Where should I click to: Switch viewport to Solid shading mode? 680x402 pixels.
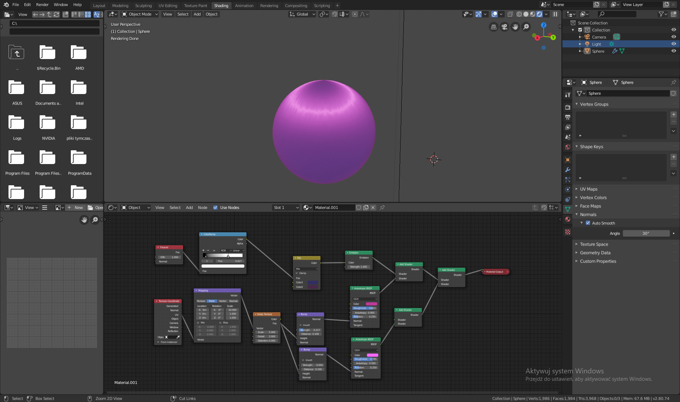(x=526, y=14)
